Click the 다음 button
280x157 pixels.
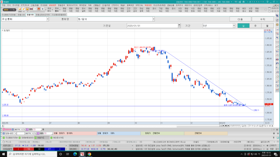tap(240, 19)
